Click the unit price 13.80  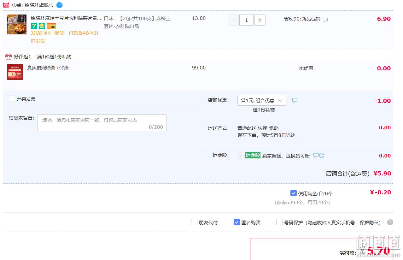pyautogui.click(x=199, y=18)
